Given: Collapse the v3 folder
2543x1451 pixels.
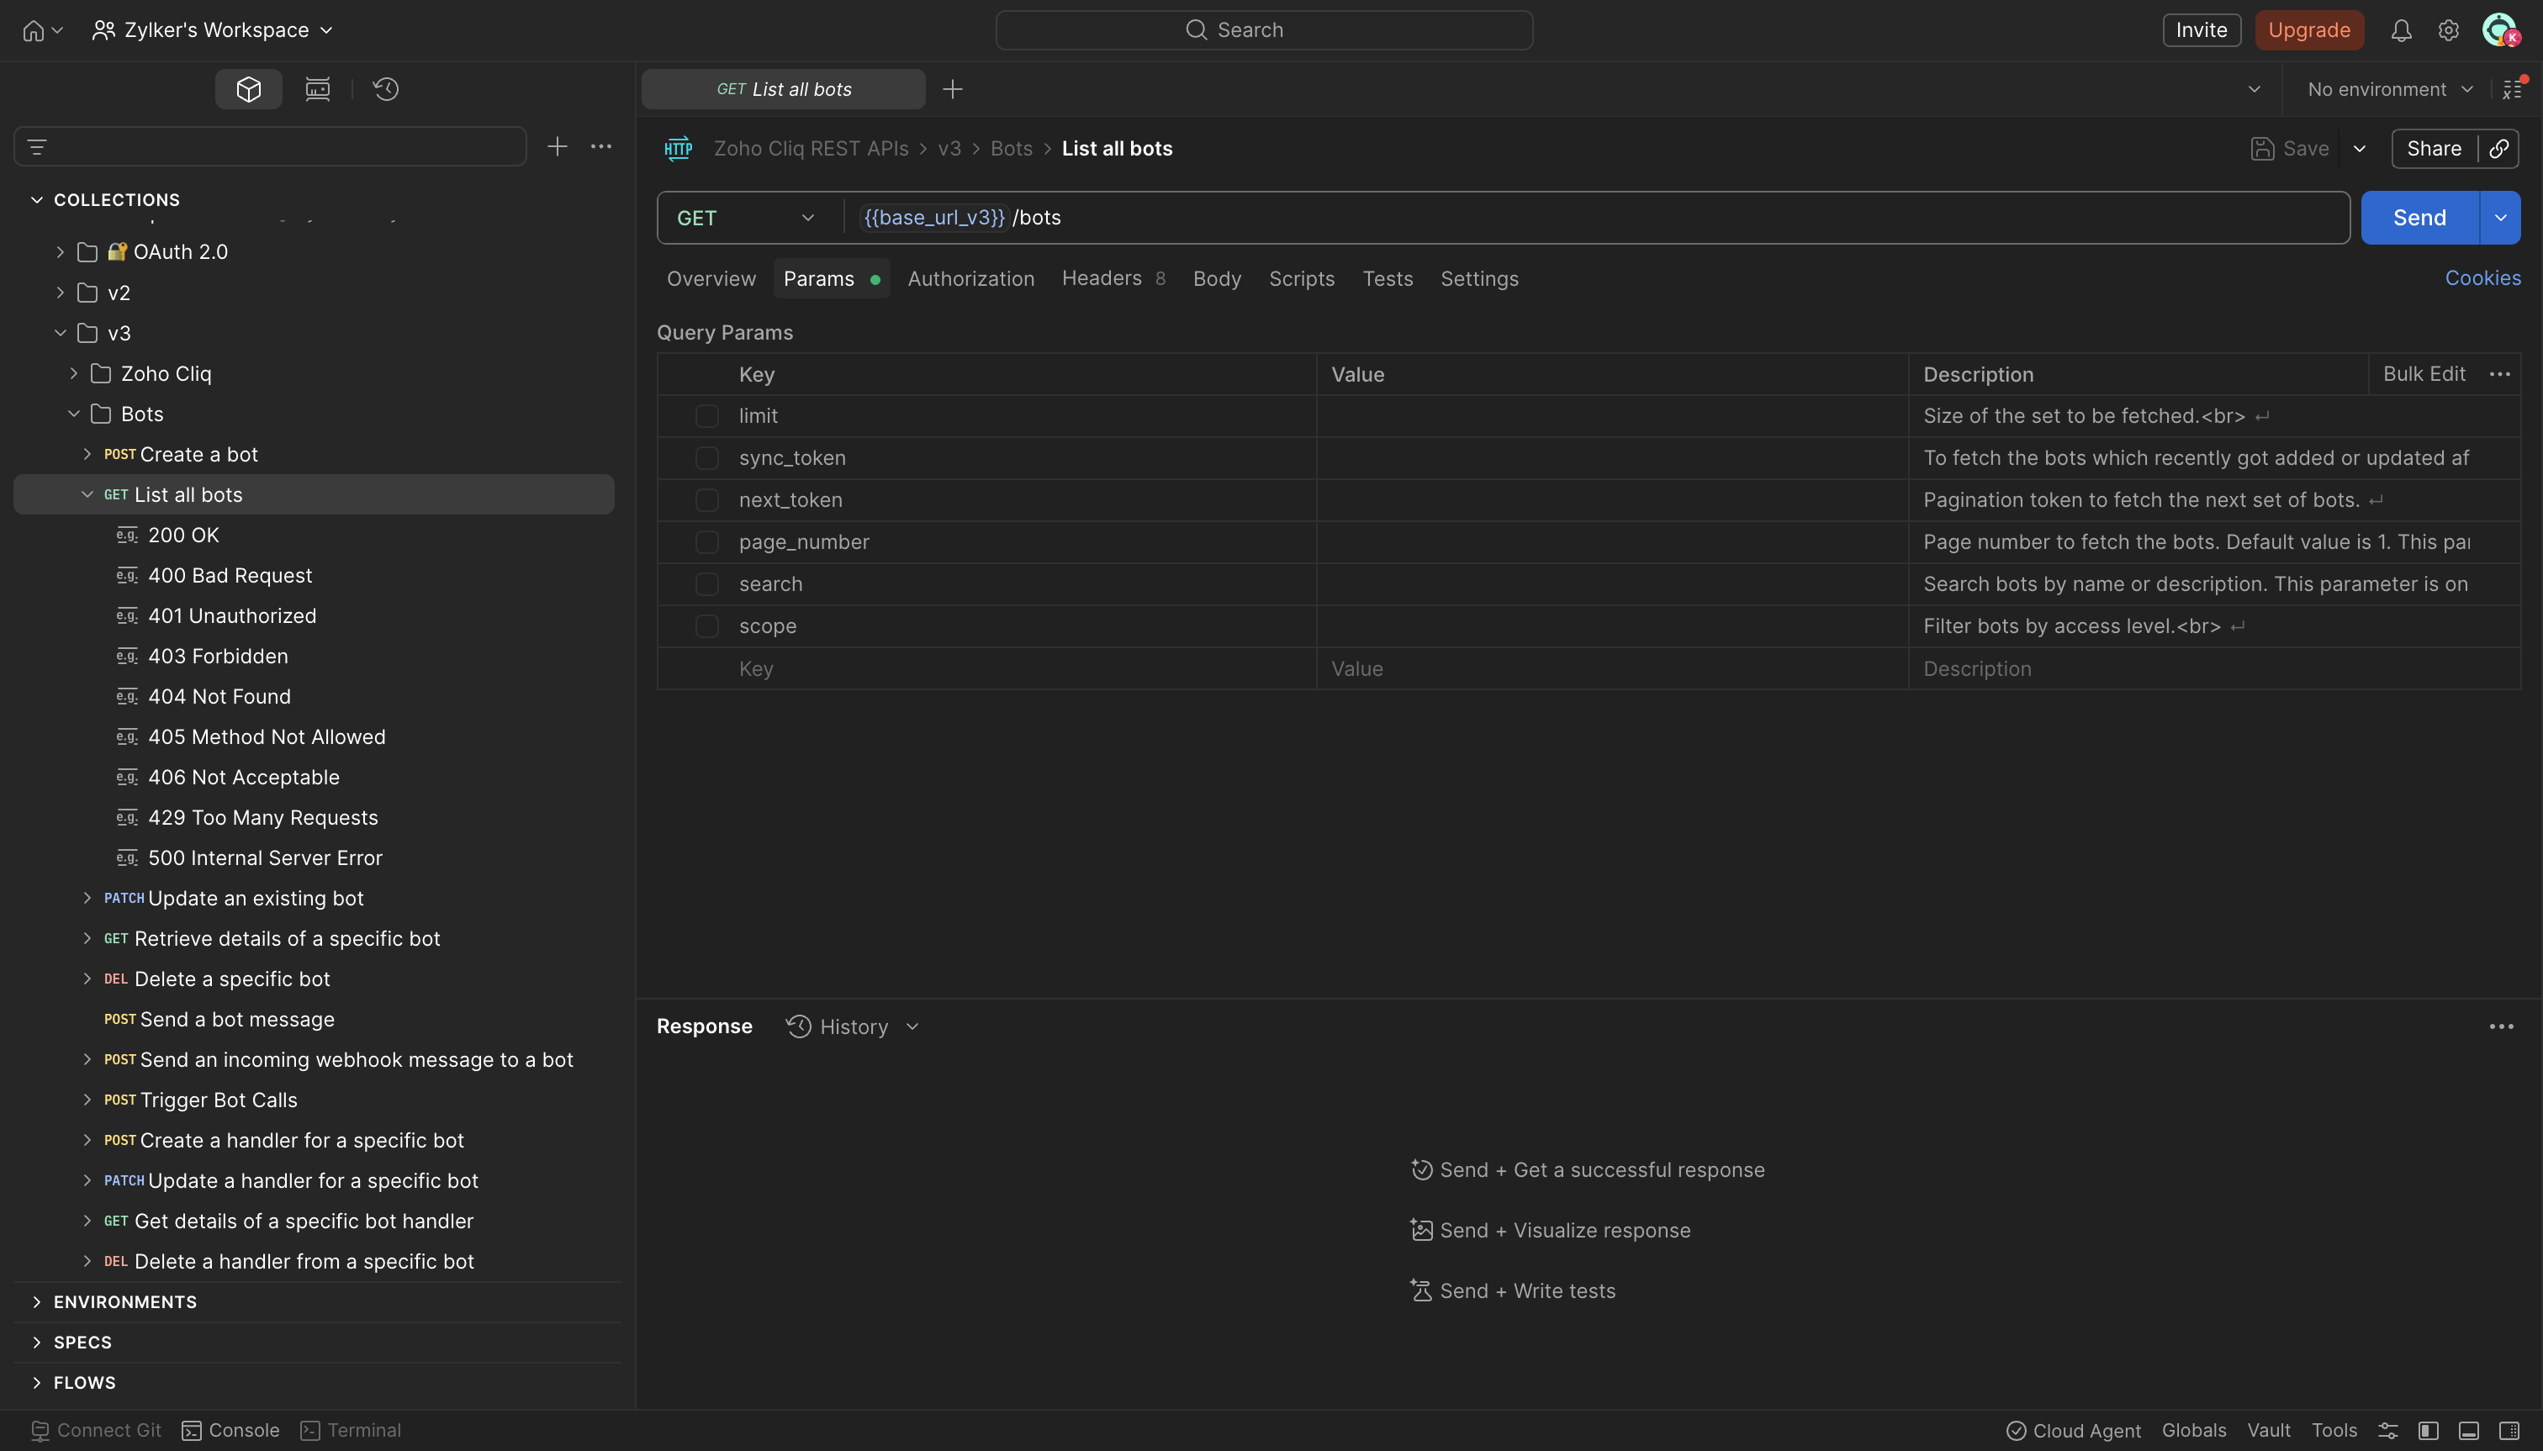Looking at the screenshot, I should coord(60,332).
